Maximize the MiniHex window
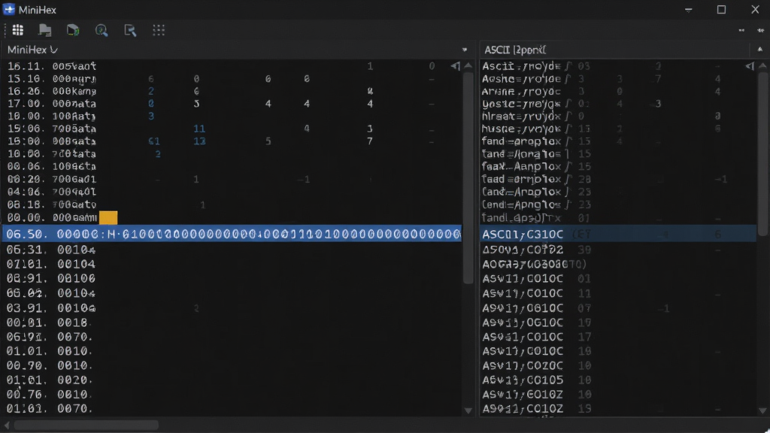 (x=721, y=10)
